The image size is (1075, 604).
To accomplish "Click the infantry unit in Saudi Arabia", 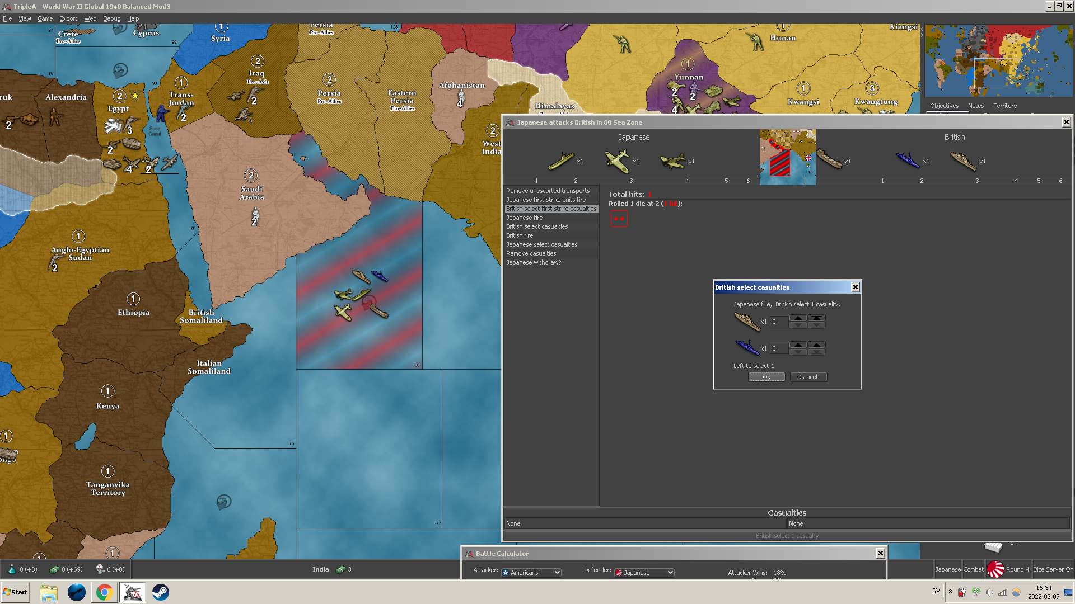I will [255, 216].
